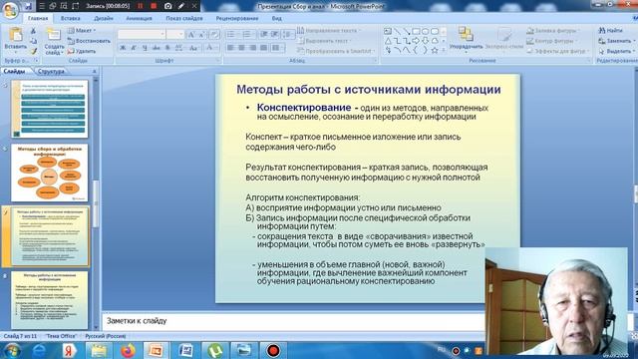Select the recorder pencil annotation tool
Image resolution: width=638 pixels, height=359 pixels.
[x=181, y=6]
